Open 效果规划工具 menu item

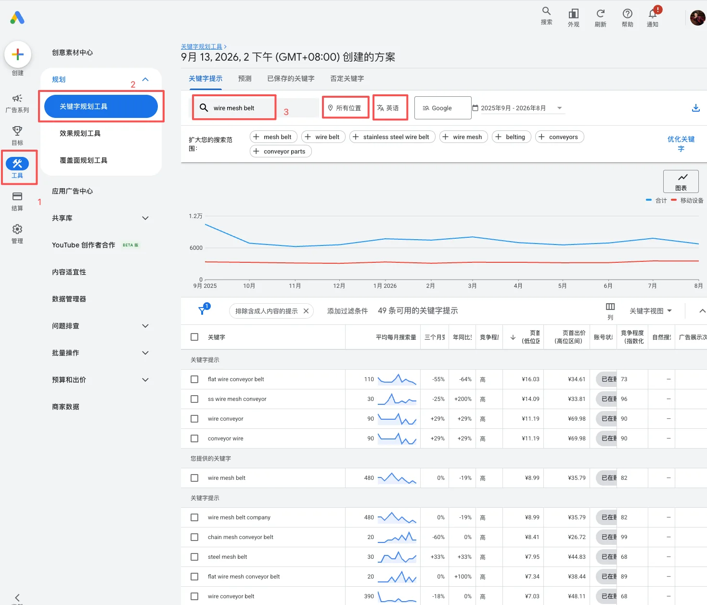[x=80, y=133]
